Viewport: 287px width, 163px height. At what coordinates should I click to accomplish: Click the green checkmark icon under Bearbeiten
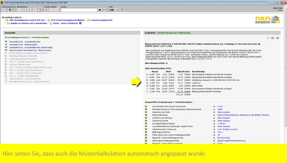(x=20, y=10)
